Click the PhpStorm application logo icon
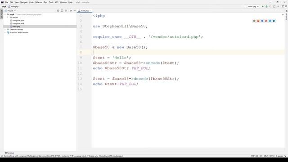This screenshot has height=162, width=288. pyautogui.click(x=2, y=2)
